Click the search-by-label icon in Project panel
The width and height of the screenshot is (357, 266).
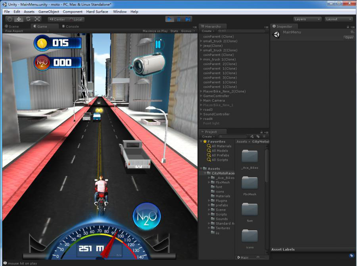(258, 137)
